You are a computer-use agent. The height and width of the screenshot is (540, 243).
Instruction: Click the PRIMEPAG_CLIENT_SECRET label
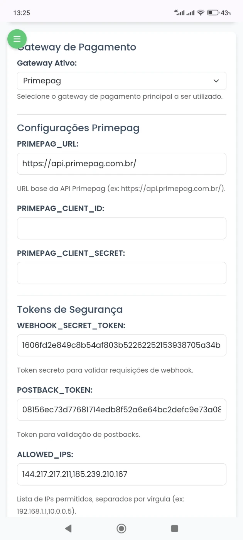(71, 253)
